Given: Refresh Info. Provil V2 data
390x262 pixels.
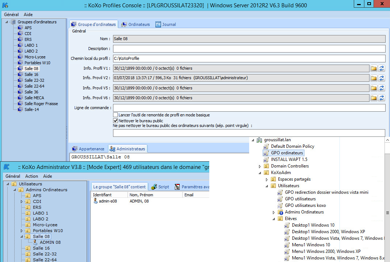Looking at the screenshot, I should pyautogui.click(x=382, y=78).
